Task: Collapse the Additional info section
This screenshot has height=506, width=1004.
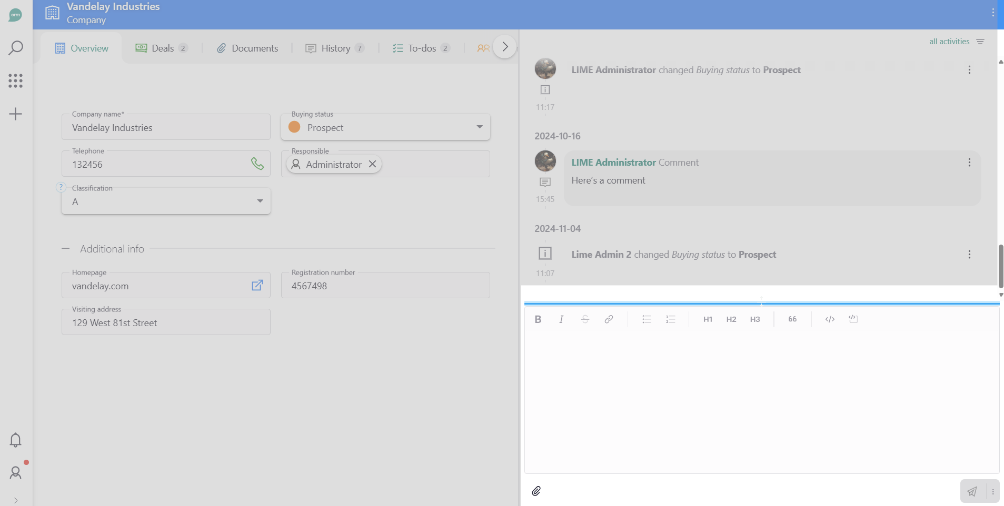Action: point(66,249)
